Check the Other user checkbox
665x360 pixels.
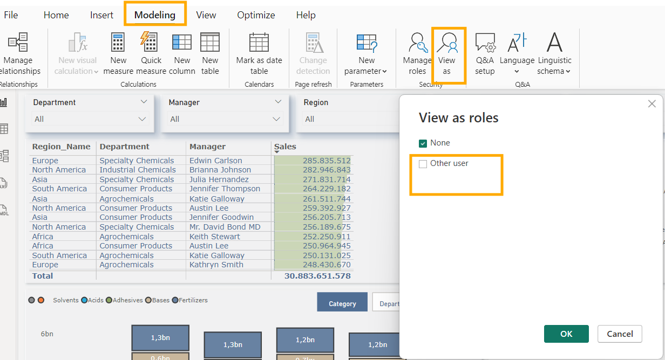point(423,164)
